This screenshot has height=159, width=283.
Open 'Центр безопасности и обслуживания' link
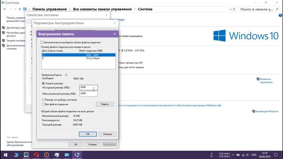pos(19,144)
